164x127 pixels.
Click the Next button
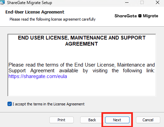click(x=117, y=120)
